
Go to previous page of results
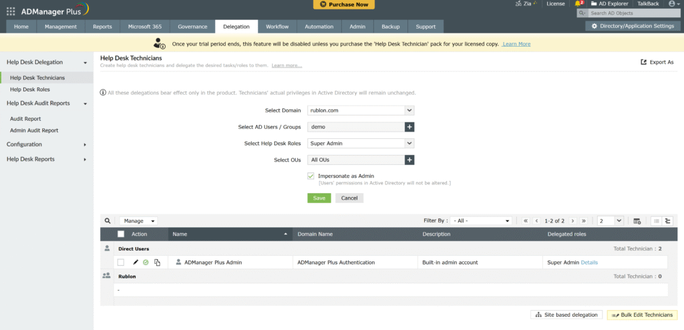[536, 221]
